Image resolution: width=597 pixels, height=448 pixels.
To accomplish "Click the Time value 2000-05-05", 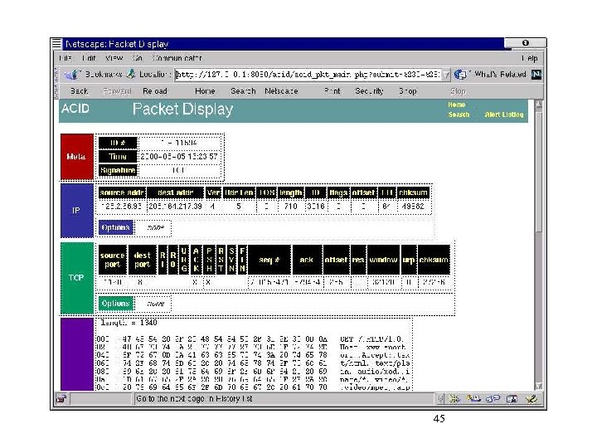I will pos(179,157).
